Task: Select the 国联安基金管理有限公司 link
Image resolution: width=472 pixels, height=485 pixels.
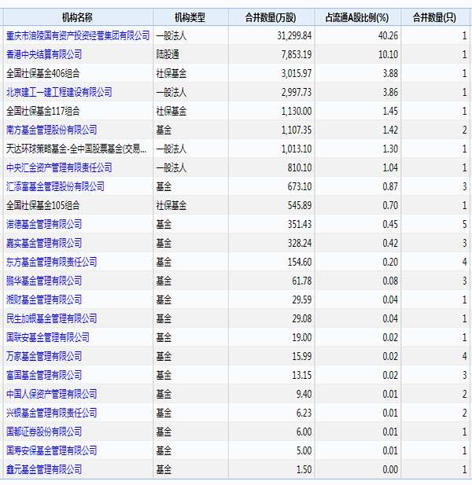Action: coord(48,337)
